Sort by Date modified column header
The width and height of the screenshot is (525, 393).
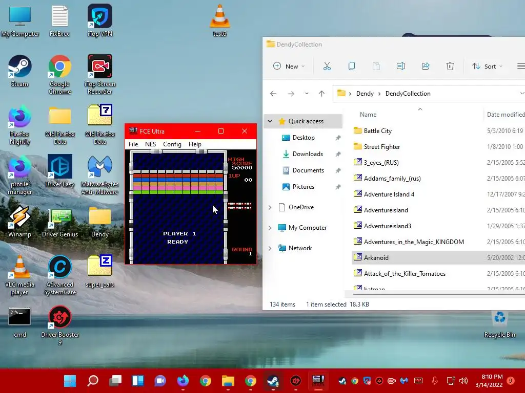coord(505,115)
